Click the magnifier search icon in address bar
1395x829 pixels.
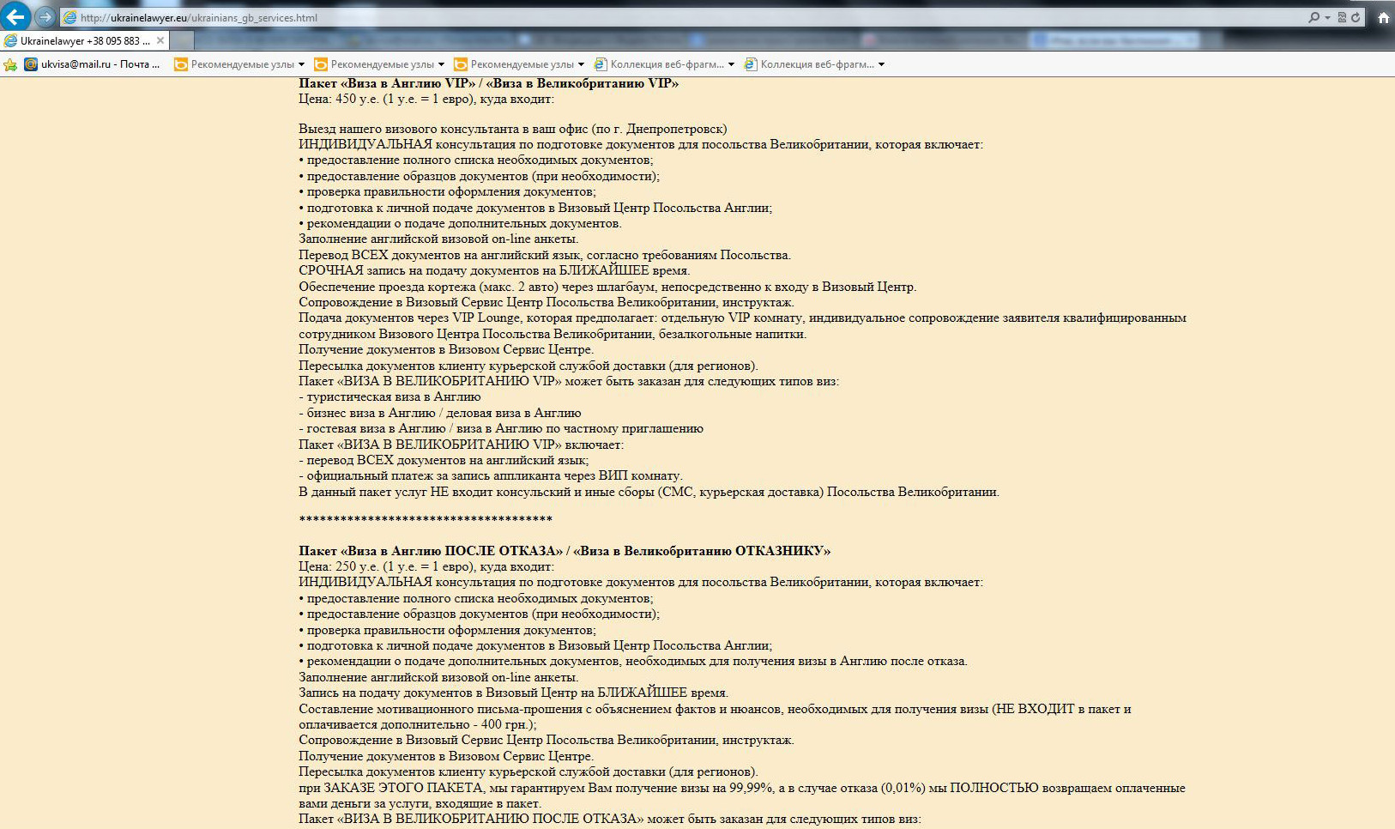[x=1313, y=17]
